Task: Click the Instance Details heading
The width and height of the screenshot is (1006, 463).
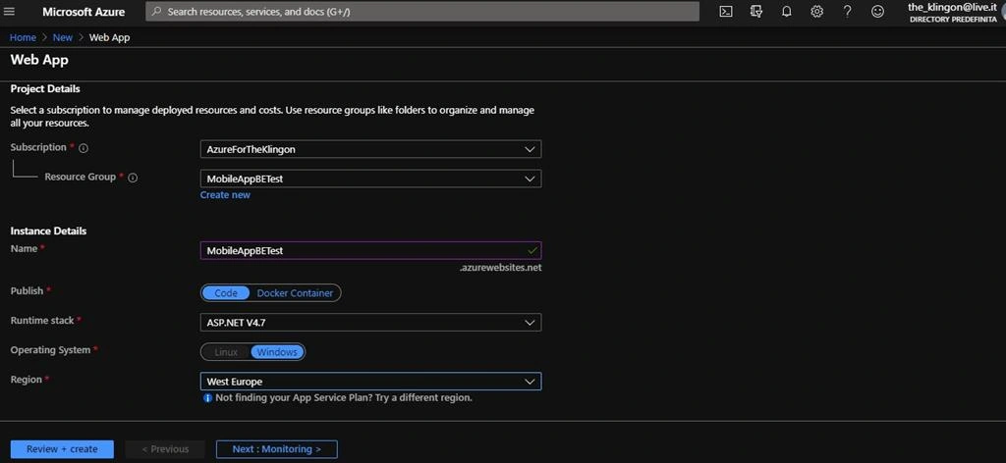Action: (x=48, y=231)
